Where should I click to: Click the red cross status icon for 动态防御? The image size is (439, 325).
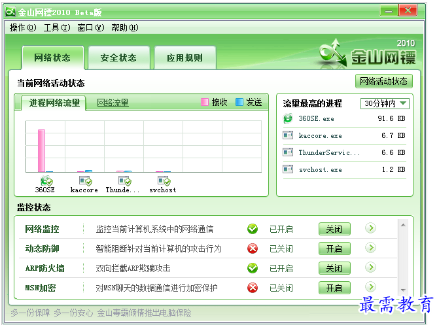click(x=253, y=248)
